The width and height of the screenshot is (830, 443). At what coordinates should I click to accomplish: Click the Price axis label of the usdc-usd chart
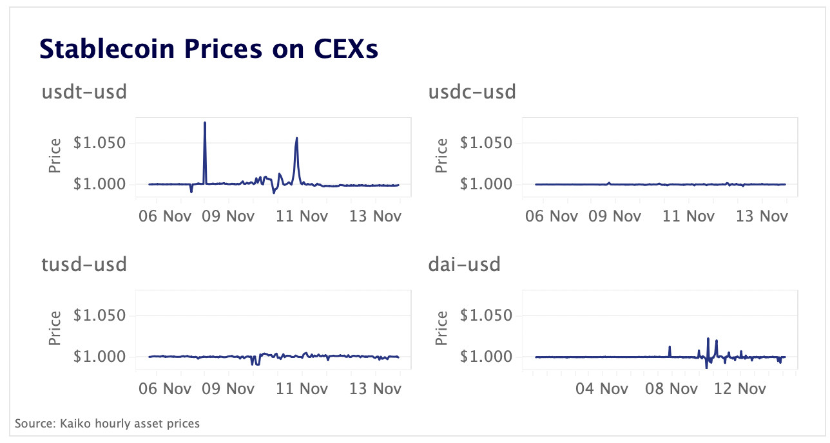click(x=441, y=155)
